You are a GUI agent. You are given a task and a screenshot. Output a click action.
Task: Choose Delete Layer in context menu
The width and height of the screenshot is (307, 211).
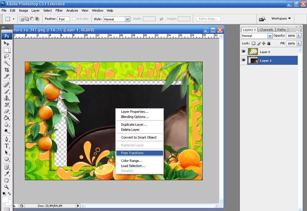click(140, 130)
